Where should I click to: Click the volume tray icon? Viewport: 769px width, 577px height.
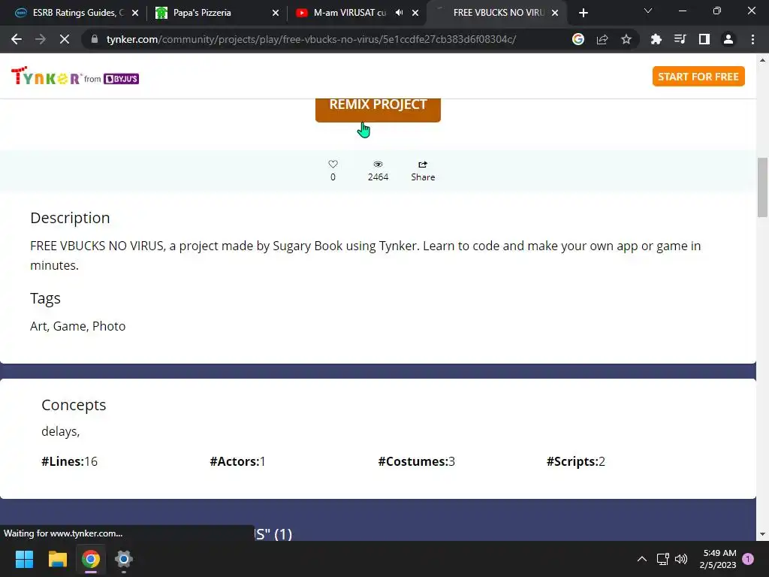click(680, 559)
